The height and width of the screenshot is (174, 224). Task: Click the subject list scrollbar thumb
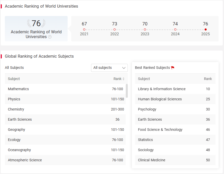127,91
